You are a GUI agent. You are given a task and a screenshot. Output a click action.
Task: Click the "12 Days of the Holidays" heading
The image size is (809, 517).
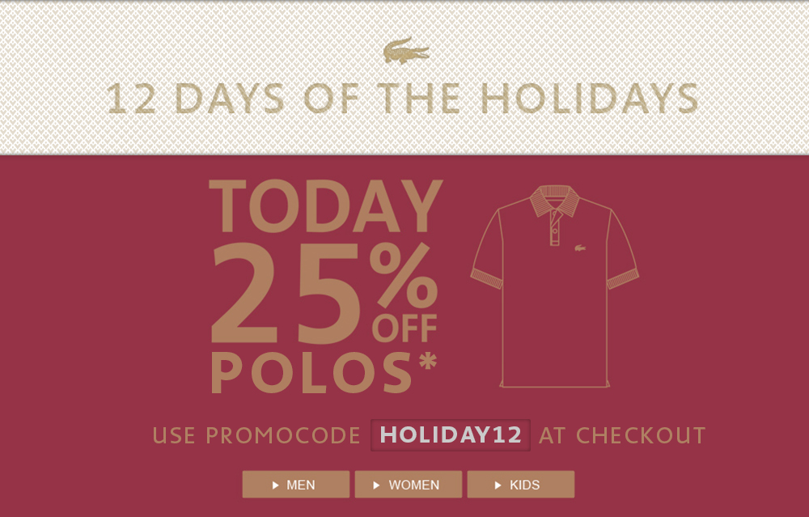403,99
